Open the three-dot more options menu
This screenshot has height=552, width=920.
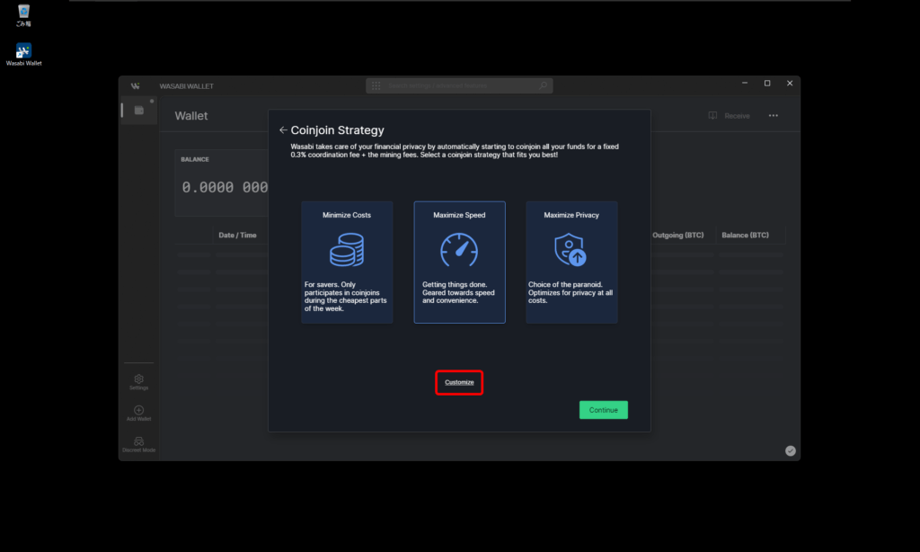coord(774,116)
